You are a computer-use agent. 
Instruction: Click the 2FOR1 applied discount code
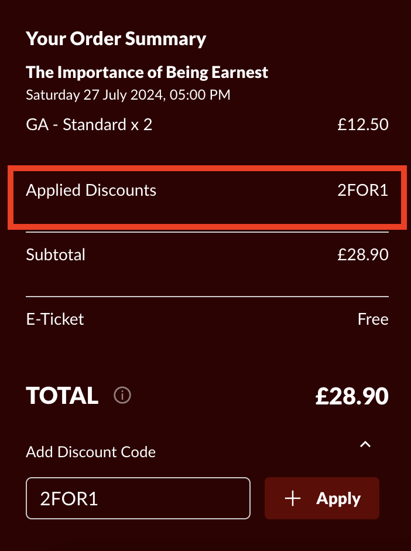(363, 190)
